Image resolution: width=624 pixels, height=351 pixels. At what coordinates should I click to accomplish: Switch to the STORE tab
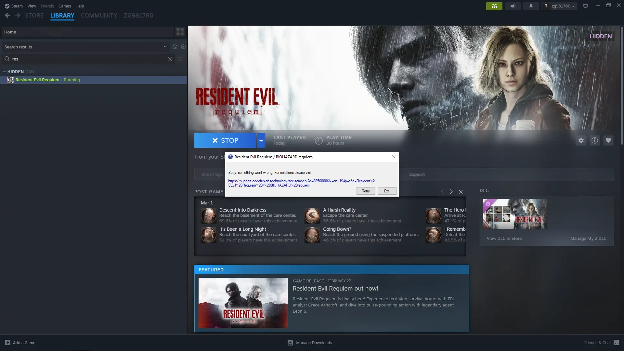click(x=34, y=15)
